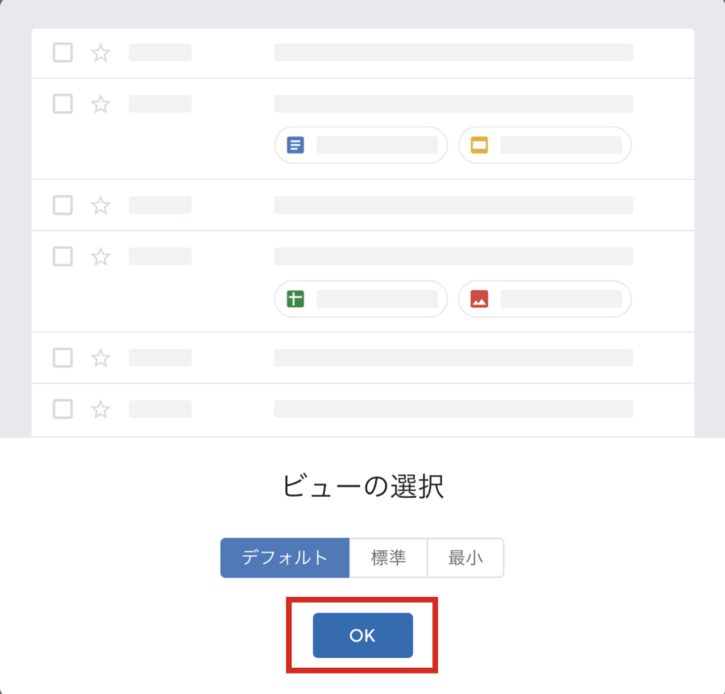Star the fourth email row

coord(101,256)
